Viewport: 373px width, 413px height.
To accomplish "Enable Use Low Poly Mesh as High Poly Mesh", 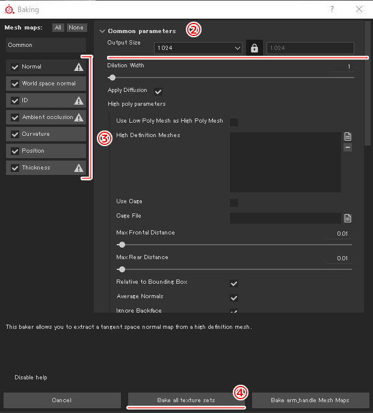I will click(x=234, y=122).
